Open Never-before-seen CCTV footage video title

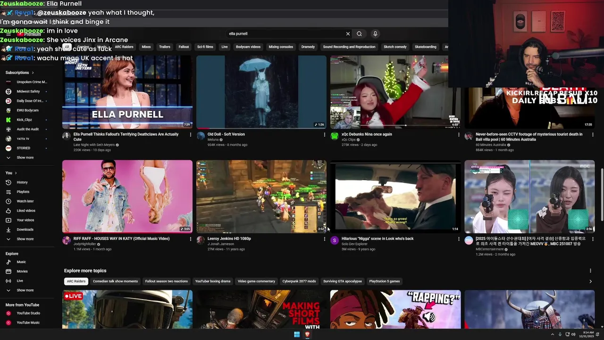[x=529, y=137]
